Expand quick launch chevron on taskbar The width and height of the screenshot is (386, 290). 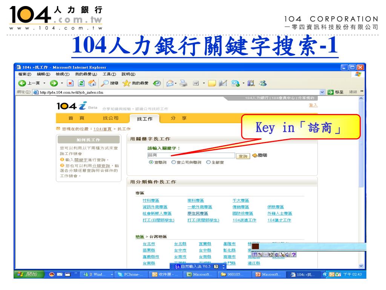point(76,273)
